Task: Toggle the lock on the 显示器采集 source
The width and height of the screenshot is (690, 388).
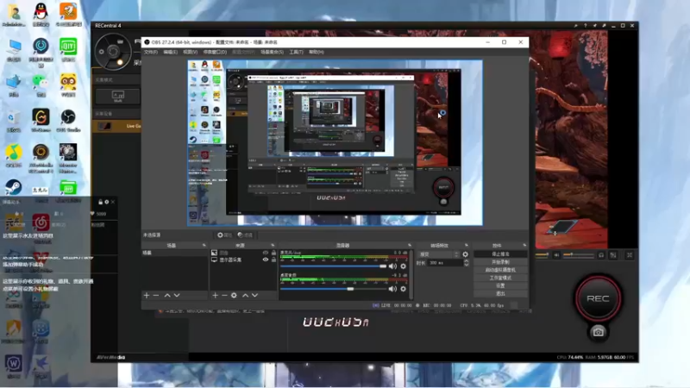Action: [273, 260]
